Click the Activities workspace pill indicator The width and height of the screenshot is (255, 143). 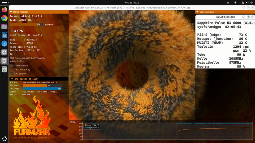click(x=5, y=3)
